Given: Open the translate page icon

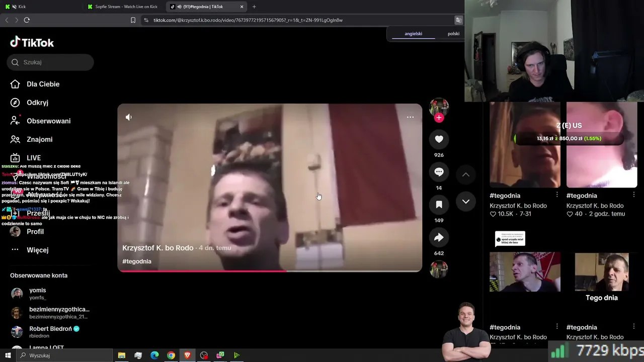Looking at the screenshot, I should click(x=458, y=20).
